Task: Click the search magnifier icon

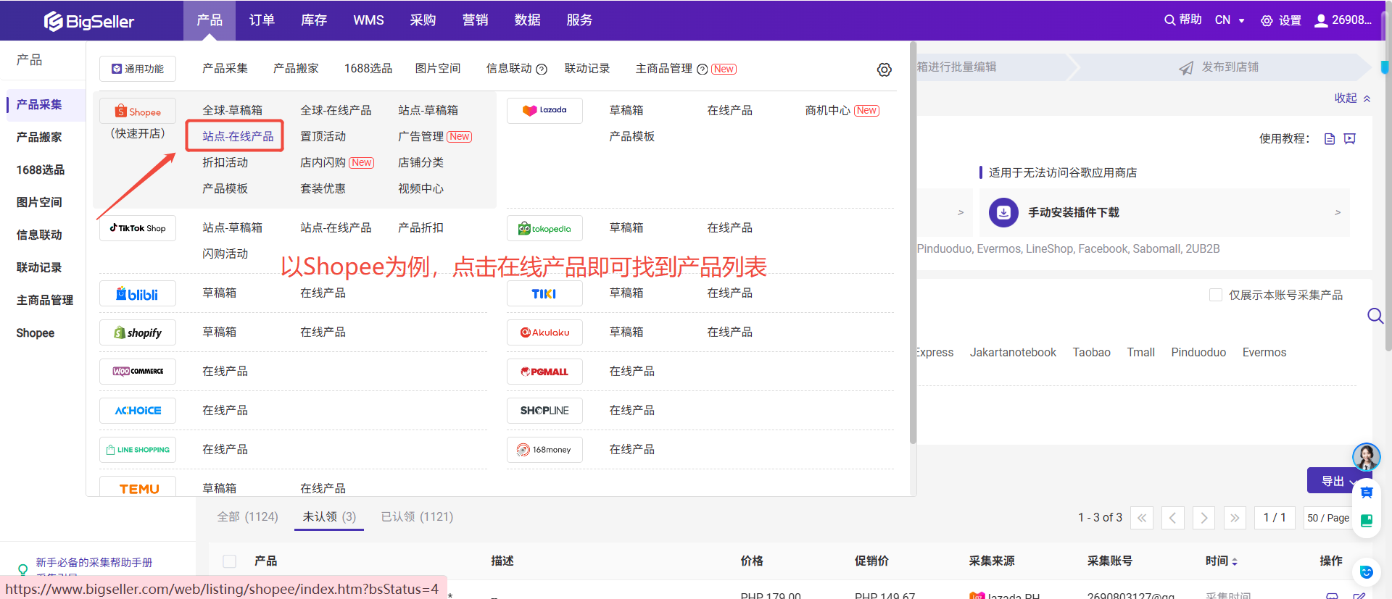Action: tap(1375, 316)
